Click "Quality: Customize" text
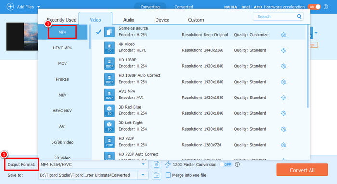Image resolution: width=337 pixels, height=184 pixels. tap(251, 35)
